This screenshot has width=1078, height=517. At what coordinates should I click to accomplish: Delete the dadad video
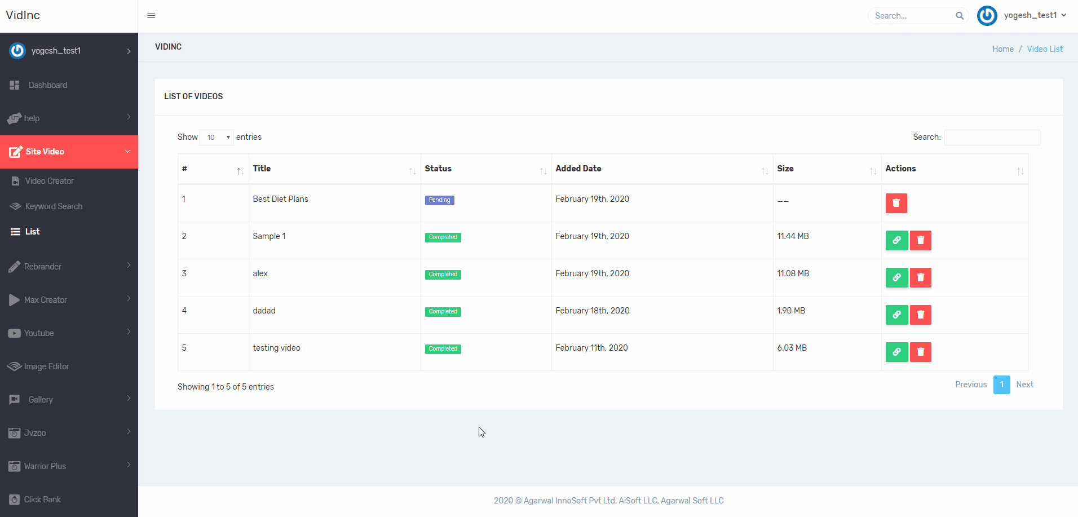(x=920, y=315)
